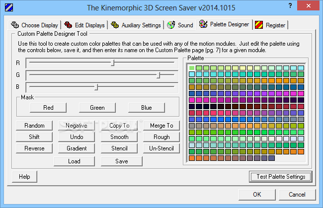
Task: Pick the last orange swatch in fourteenth row
Action: [x=301, y=151]
